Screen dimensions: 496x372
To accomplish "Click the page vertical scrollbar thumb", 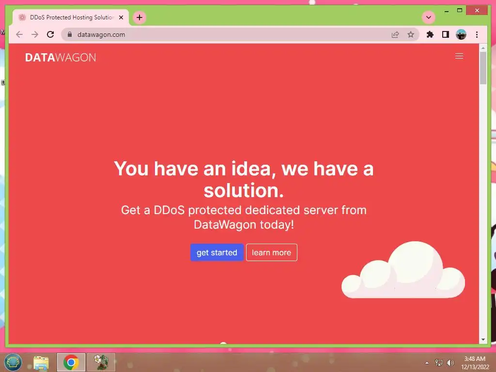I will point(483,68).
